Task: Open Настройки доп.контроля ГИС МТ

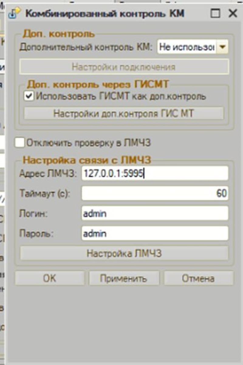Action: tap(124, 113)
